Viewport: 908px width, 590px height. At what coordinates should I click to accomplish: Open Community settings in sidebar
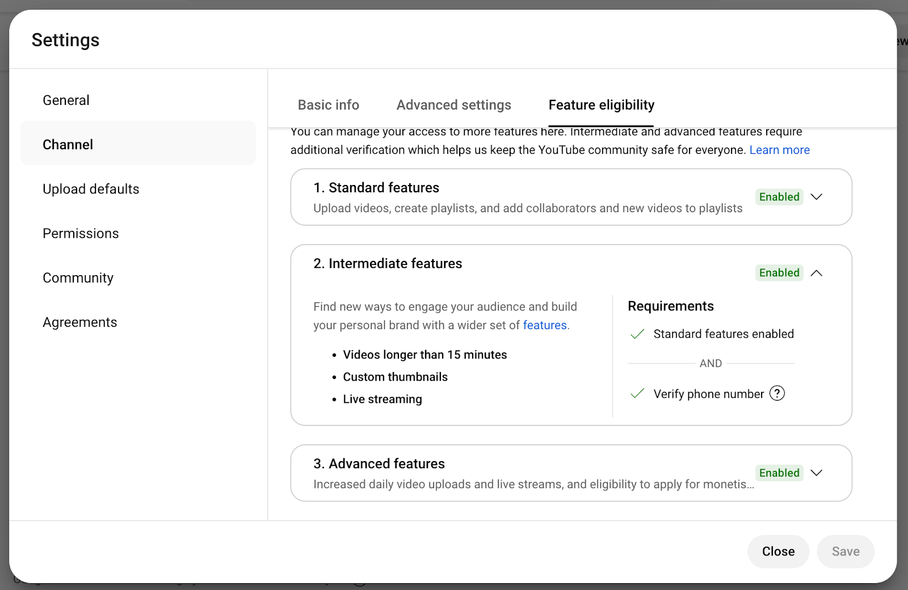pos(78,278)
